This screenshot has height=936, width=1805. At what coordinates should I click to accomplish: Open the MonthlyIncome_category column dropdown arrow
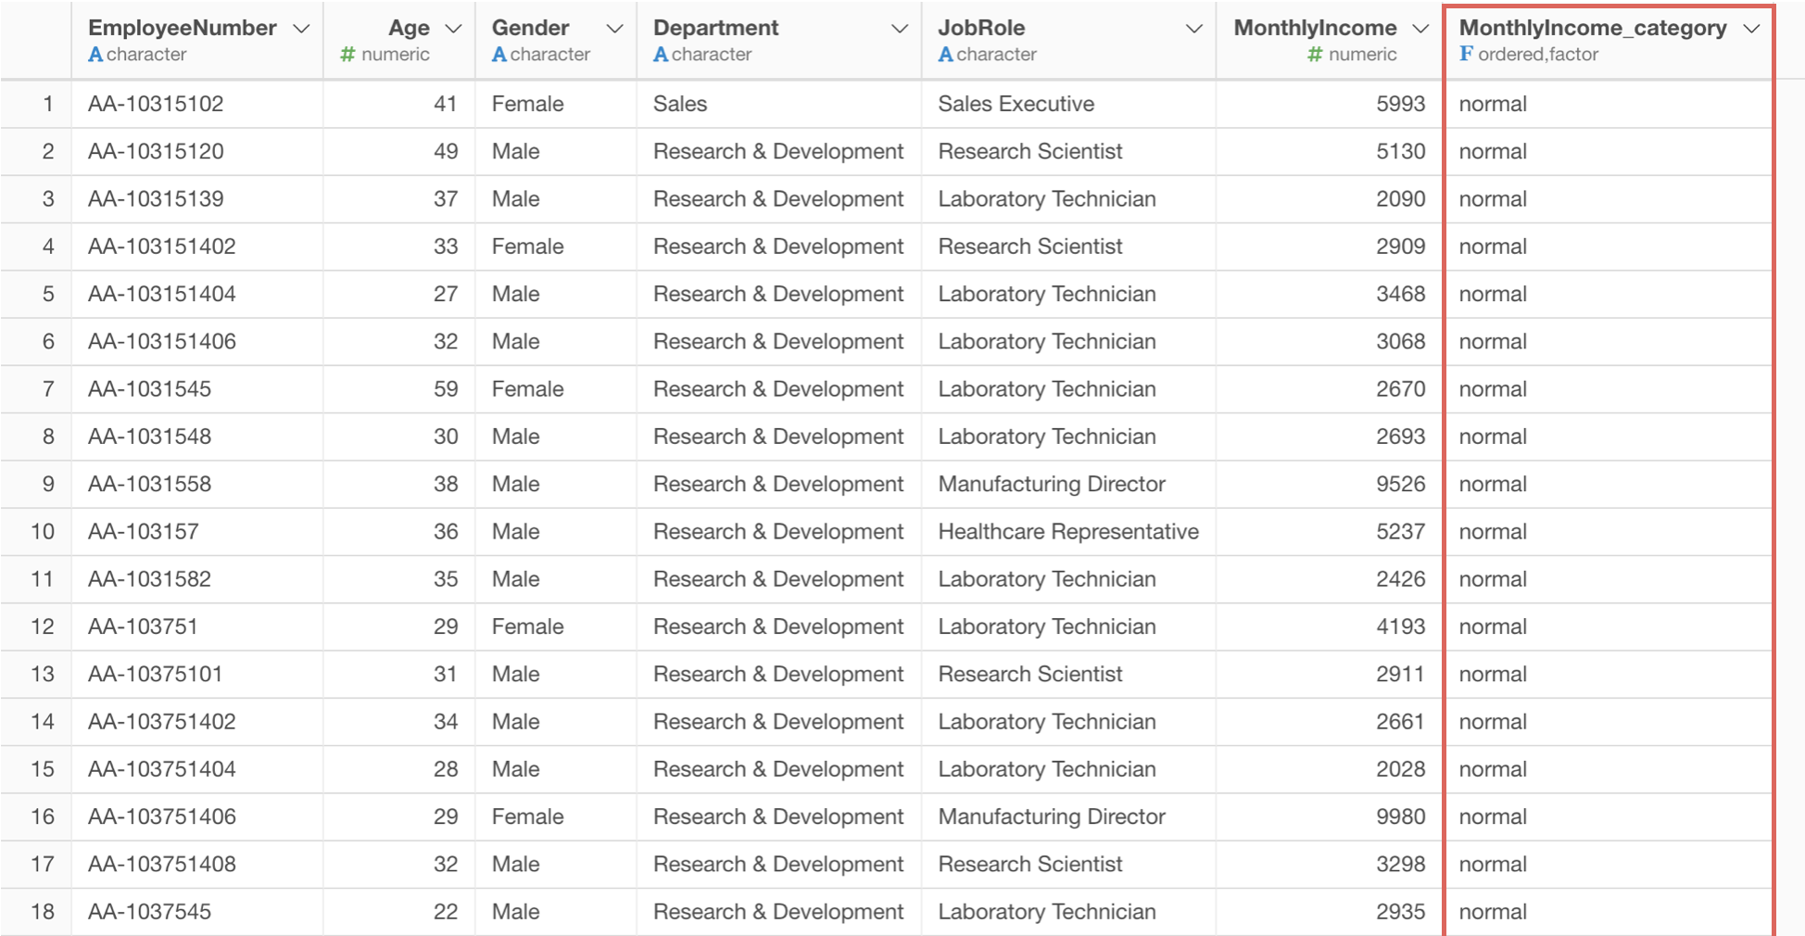(x=1751, y=29)
